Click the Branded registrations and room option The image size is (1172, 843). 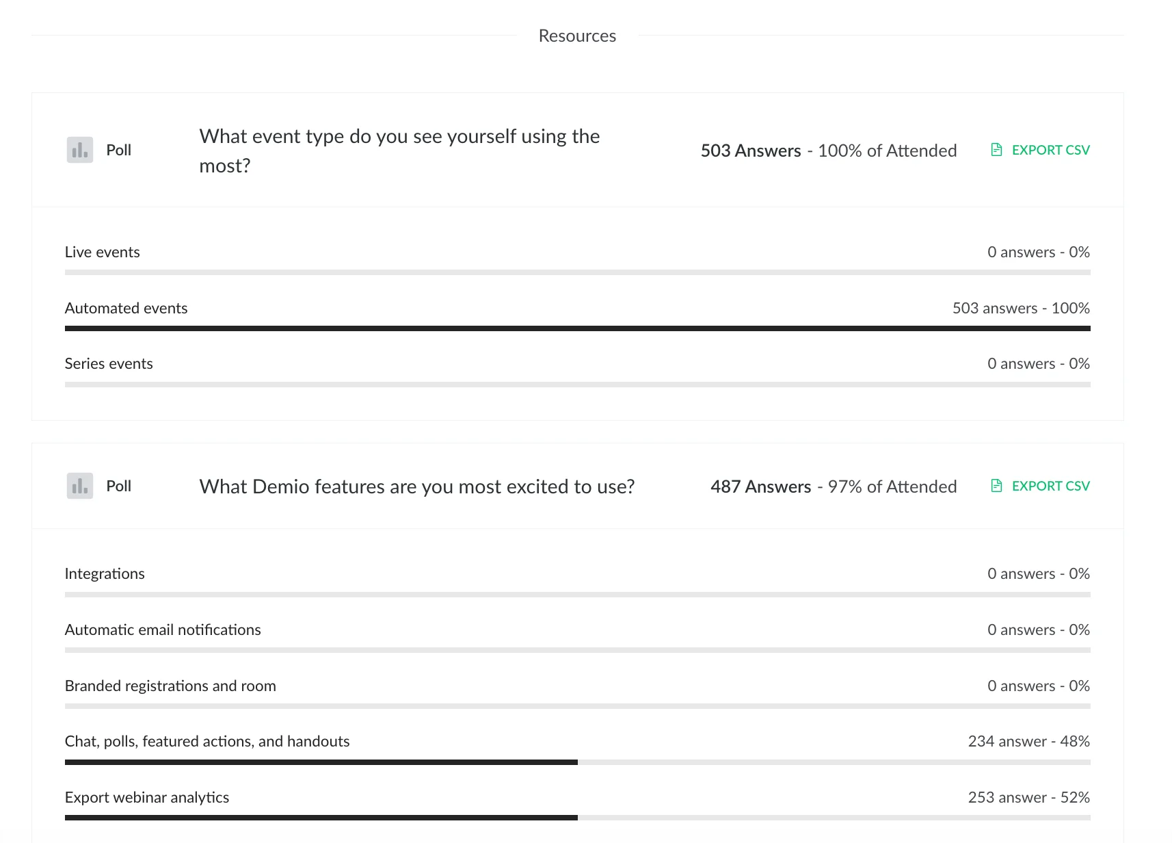pyautogui.click(x=170, y=685)
